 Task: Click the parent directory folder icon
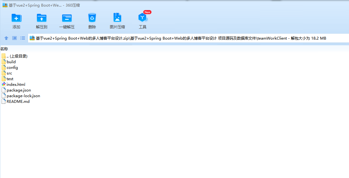3,56
